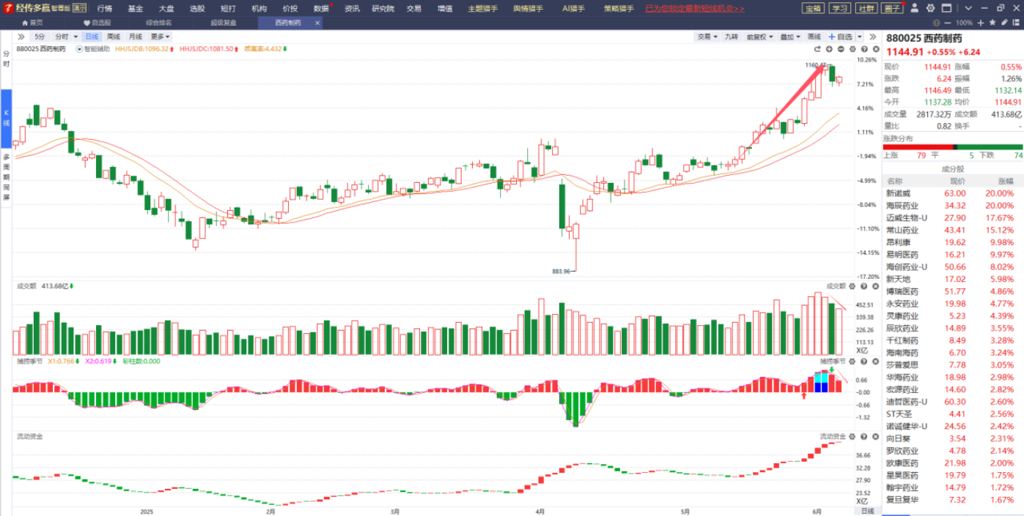Screen dimensions: 1024x516
Task: Click the 圈子 button
Action: pyautogui.click(x=893, y=9)
